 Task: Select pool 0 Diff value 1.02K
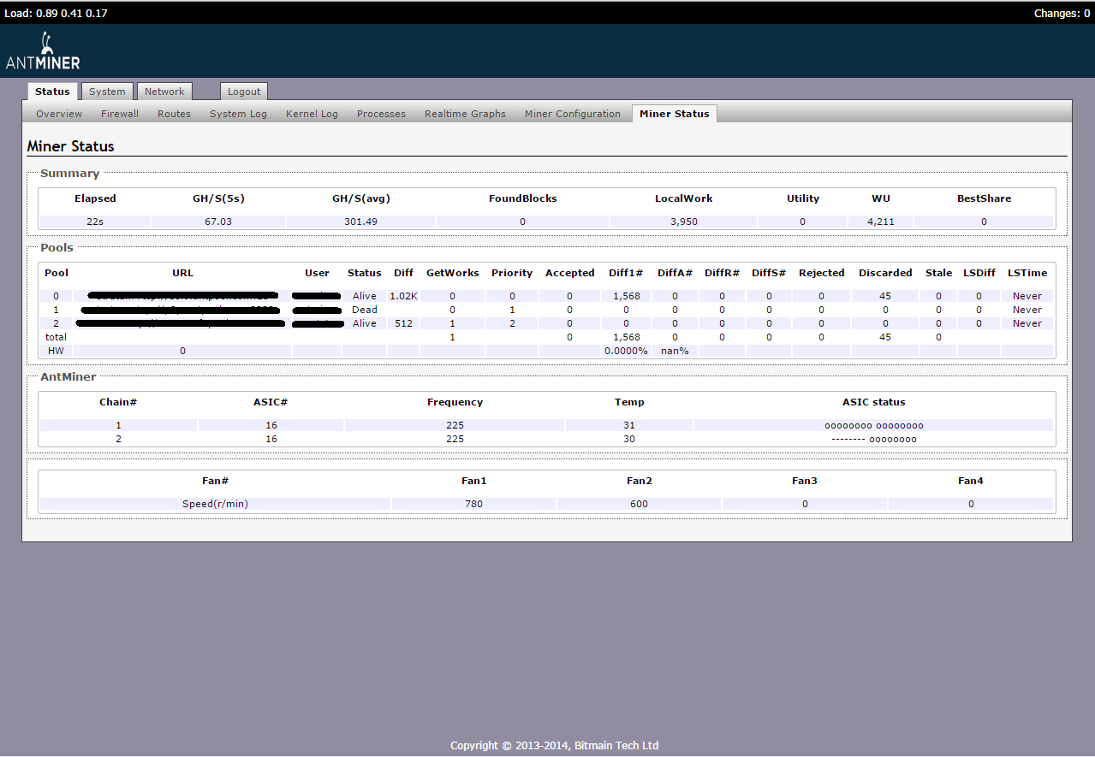403,296
